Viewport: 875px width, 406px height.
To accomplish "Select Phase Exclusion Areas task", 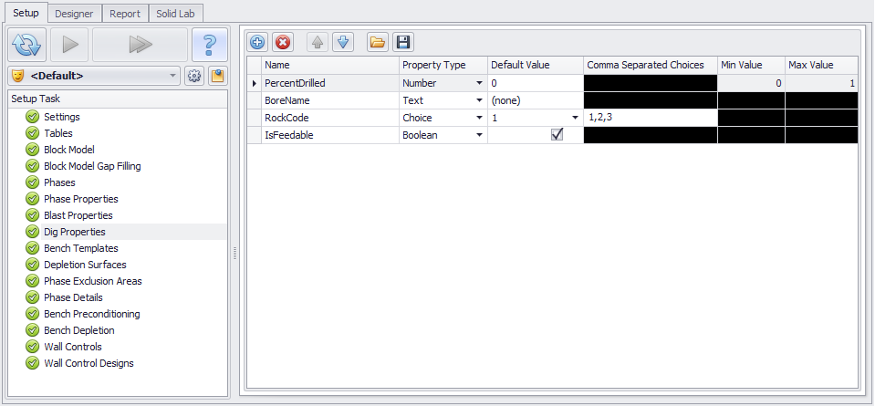I will point(93,281).
